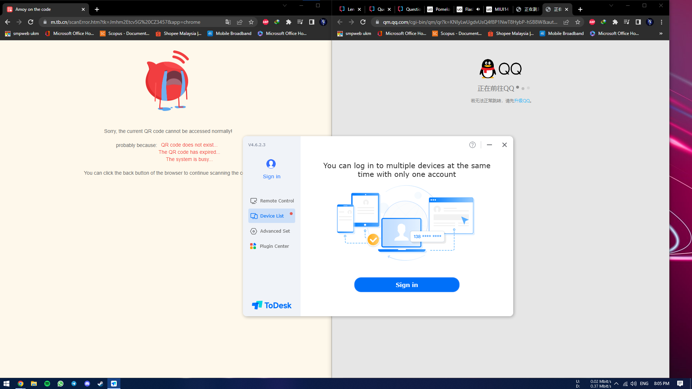The width and height of the screenshot is (692, 389).
Task: Reload the left Chrome window page
Action: point(31,22)
